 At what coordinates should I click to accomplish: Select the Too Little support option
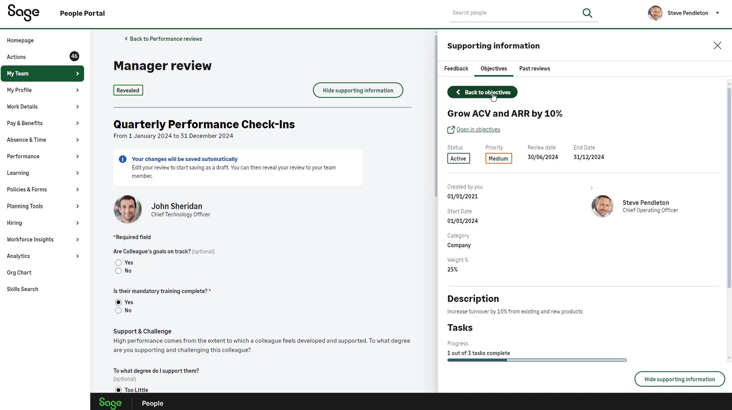(x=118, y=390)
